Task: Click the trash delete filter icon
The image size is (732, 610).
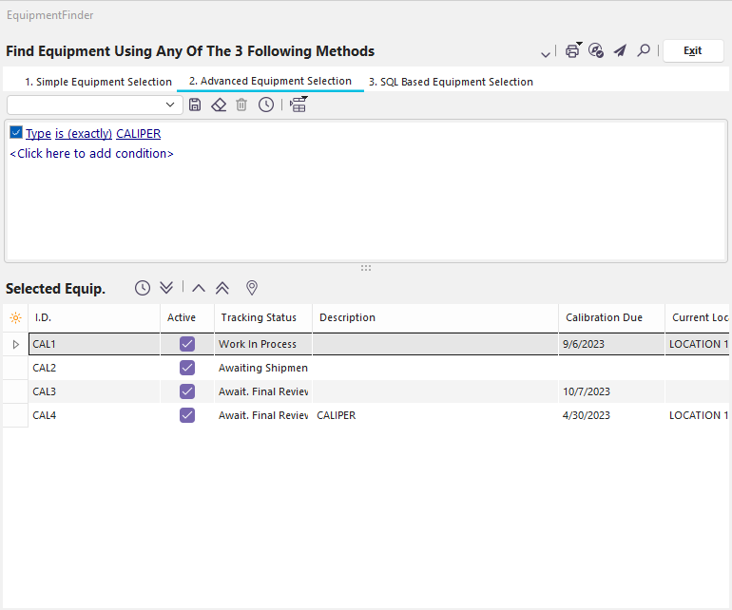Action: [241, 105]
